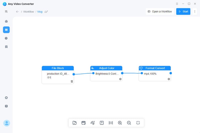
Task: Zoom out of the canvas
Action: 129,123
